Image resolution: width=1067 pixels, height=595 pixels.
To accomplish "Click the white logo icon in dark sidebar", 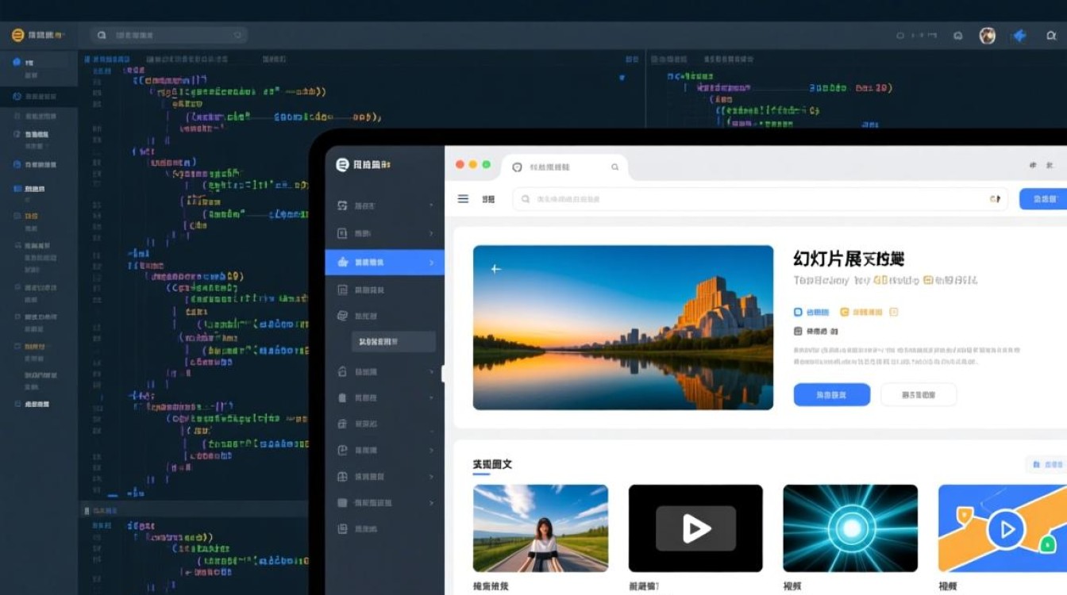I will point(342,164).
